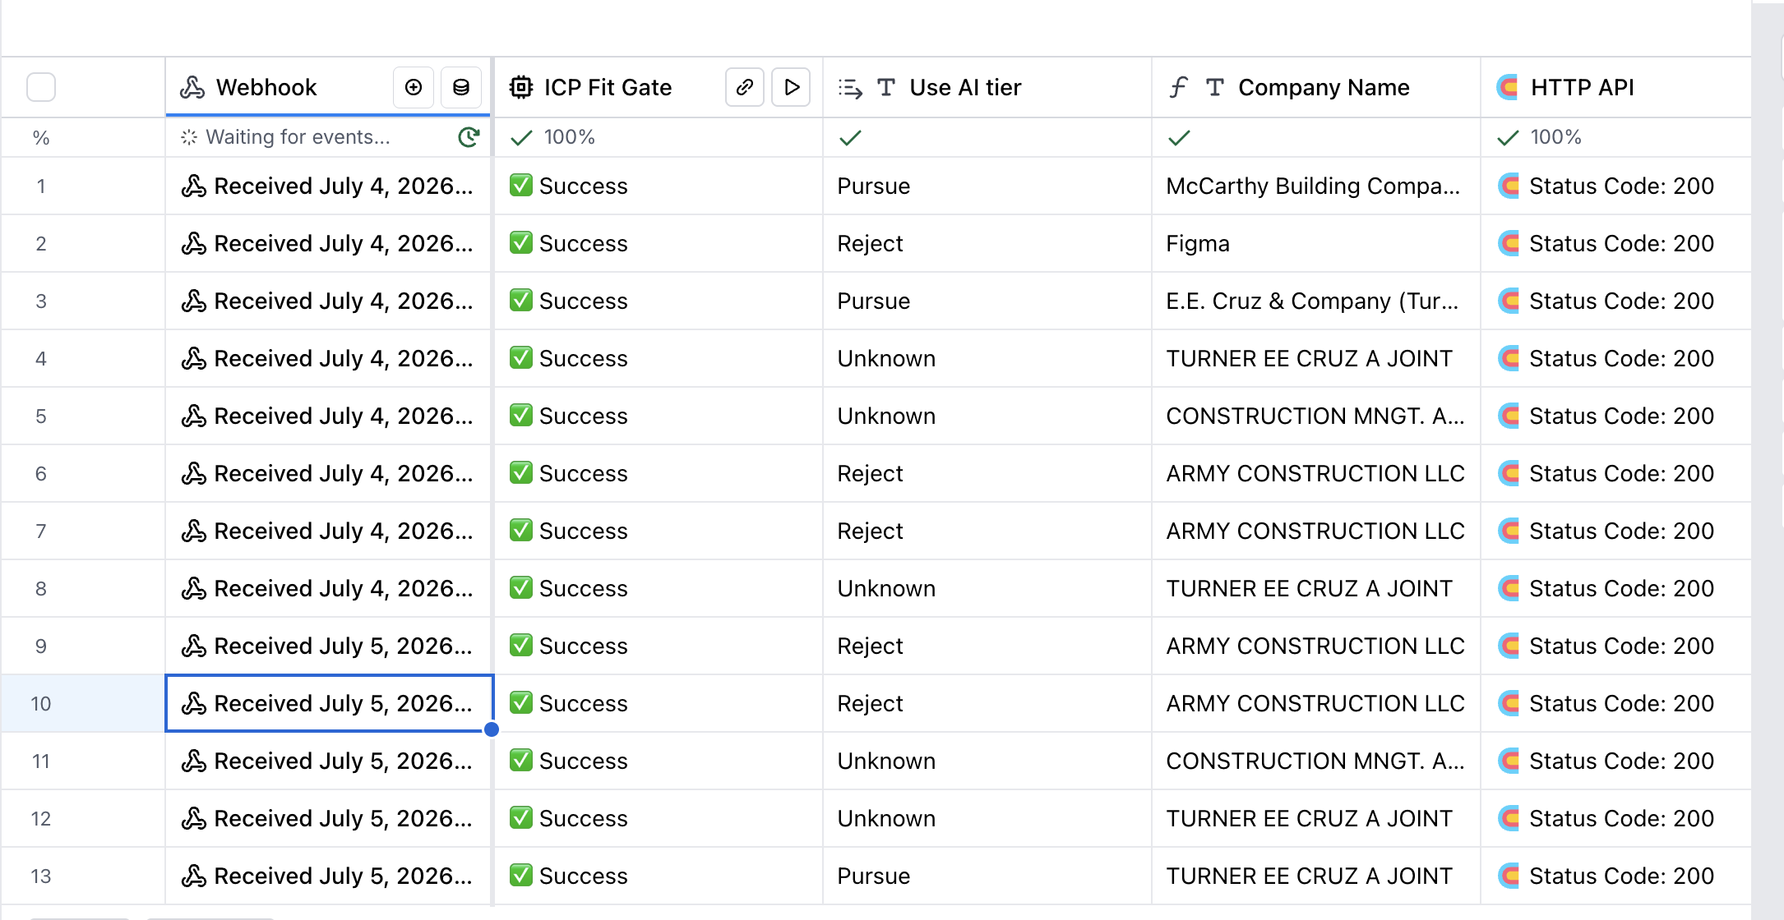Click the Success checkmark in row 1
The image size is (1784, 920).
[x=520, y=186]
